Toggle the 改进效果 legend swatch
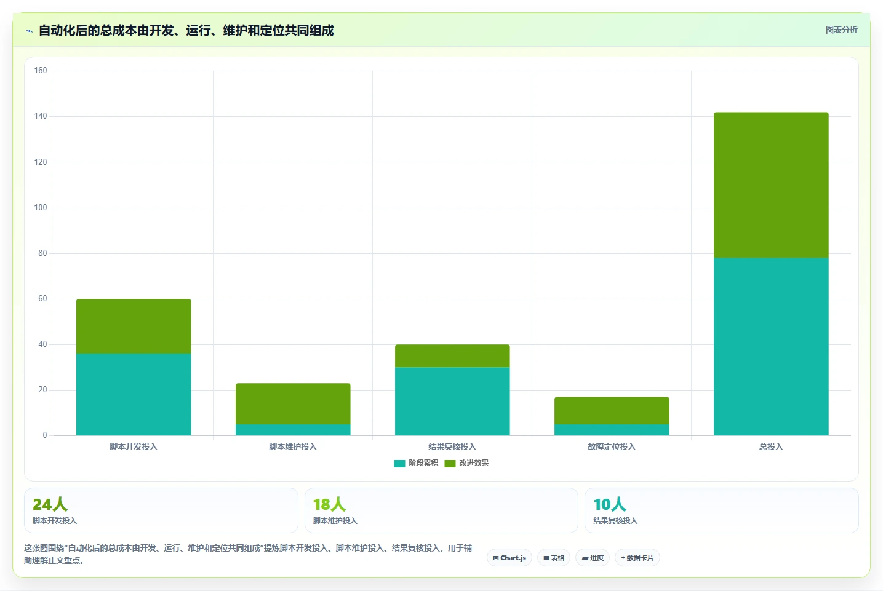 click(x=450, y=463)
